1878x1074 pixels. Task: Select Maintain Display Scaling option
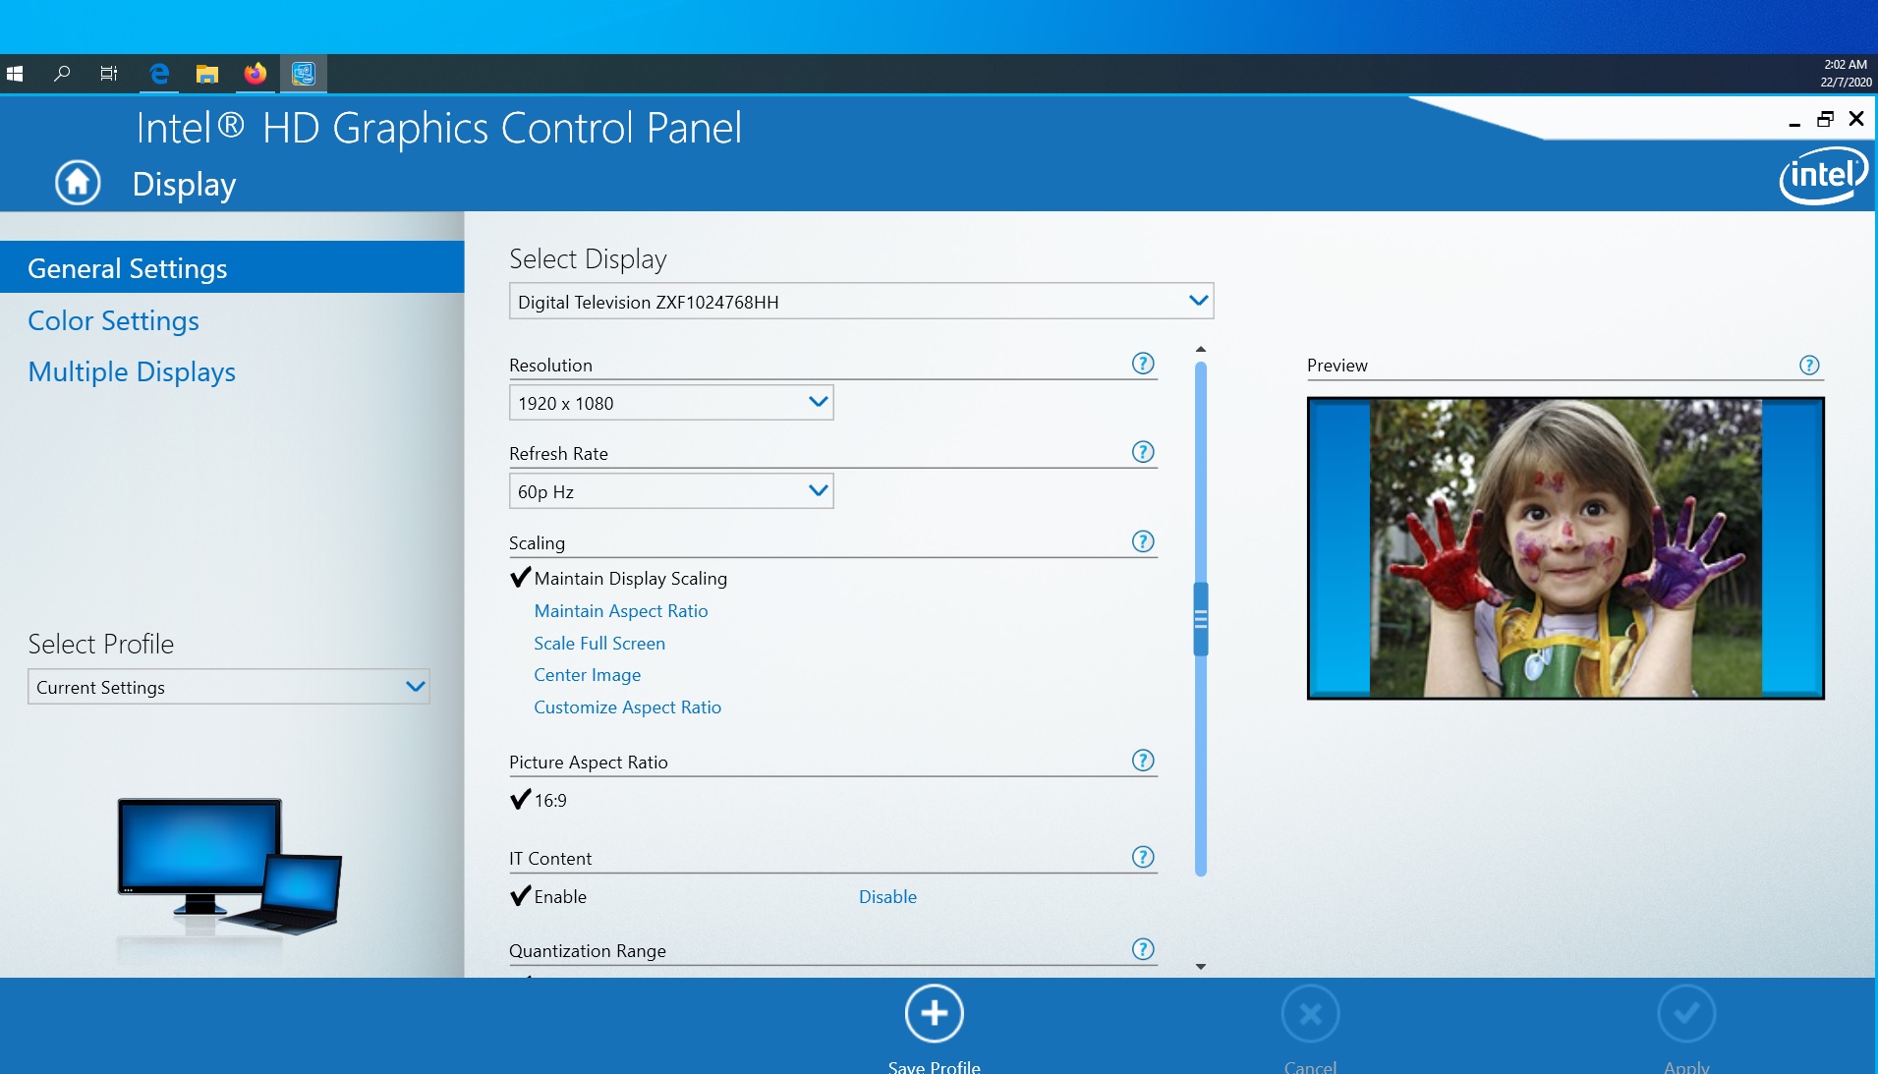[x=619, y=578]
